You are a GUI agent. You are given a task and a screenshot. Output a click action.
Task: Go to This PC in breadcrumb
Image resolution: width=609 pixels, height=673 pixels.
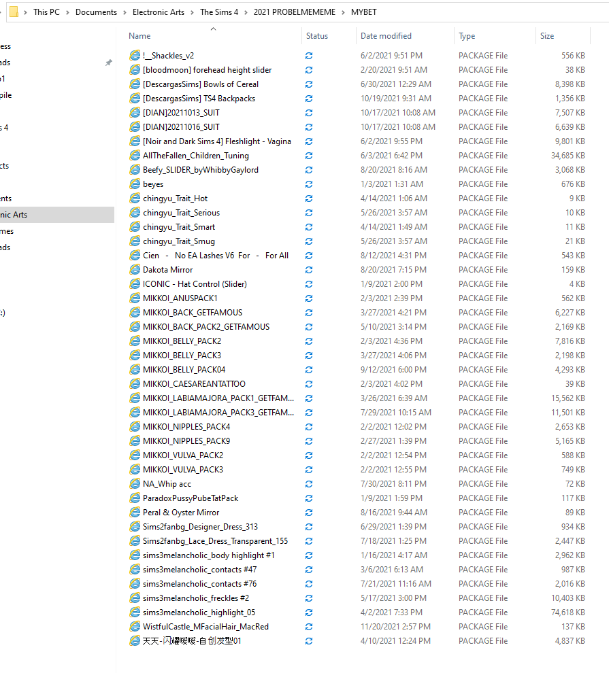click(46, 12)
